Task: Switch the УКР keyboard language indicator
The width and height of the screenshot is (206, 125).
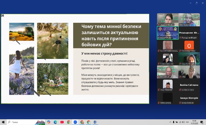Action: pyautogui.click(x=187, y=122)
